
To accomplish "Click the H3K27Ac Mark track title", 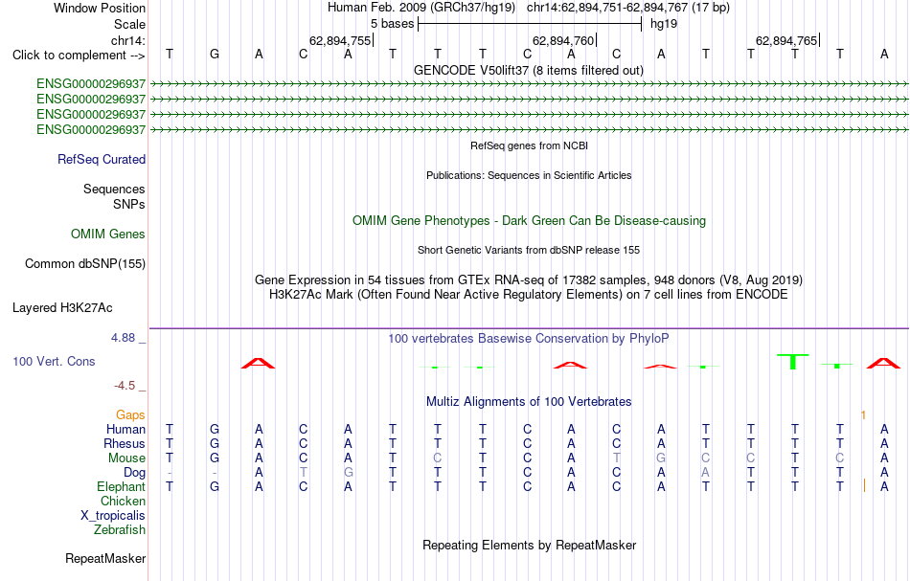I will [529, 295].
